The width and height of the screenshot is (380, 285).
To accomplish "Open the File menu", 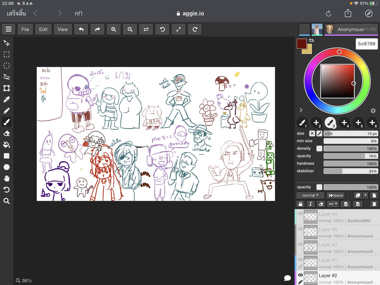I will click(25, 29).
